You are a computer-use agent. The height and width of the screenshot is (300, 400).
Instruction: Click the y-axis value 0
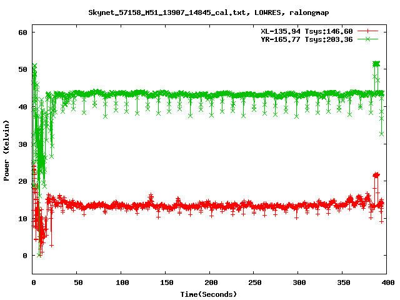(x=25, y=256)
